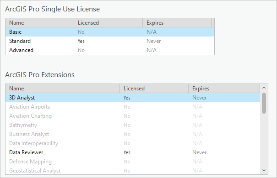Select the Advanced license row
Screen dimensions: 277x178
point(110,50)
